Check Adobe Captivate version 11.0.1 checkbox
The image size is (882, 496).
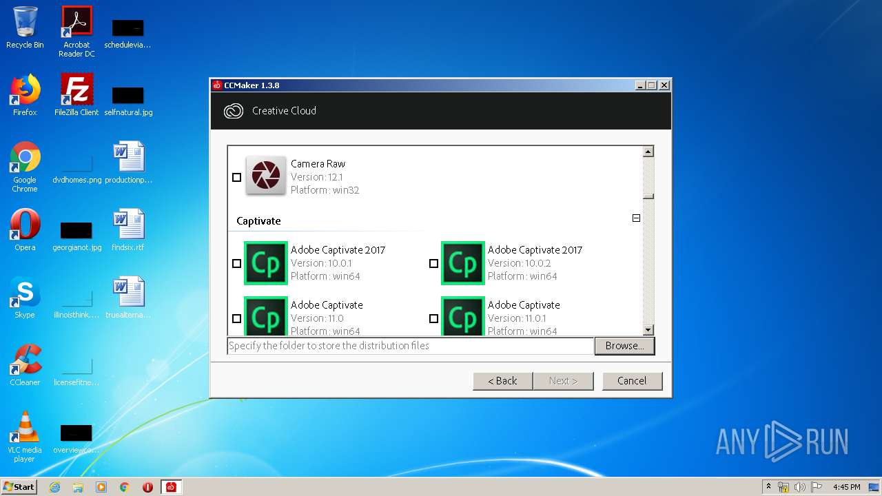tap(433, 318)
